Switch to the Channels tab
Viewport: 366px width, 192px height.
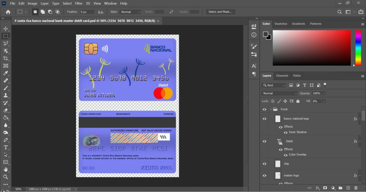tap(282, 75)
